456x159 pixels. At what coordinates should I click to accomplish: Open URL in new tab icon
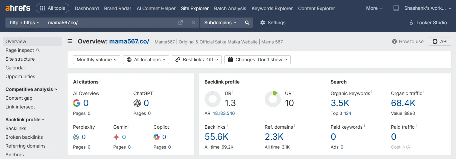(181, 23)
